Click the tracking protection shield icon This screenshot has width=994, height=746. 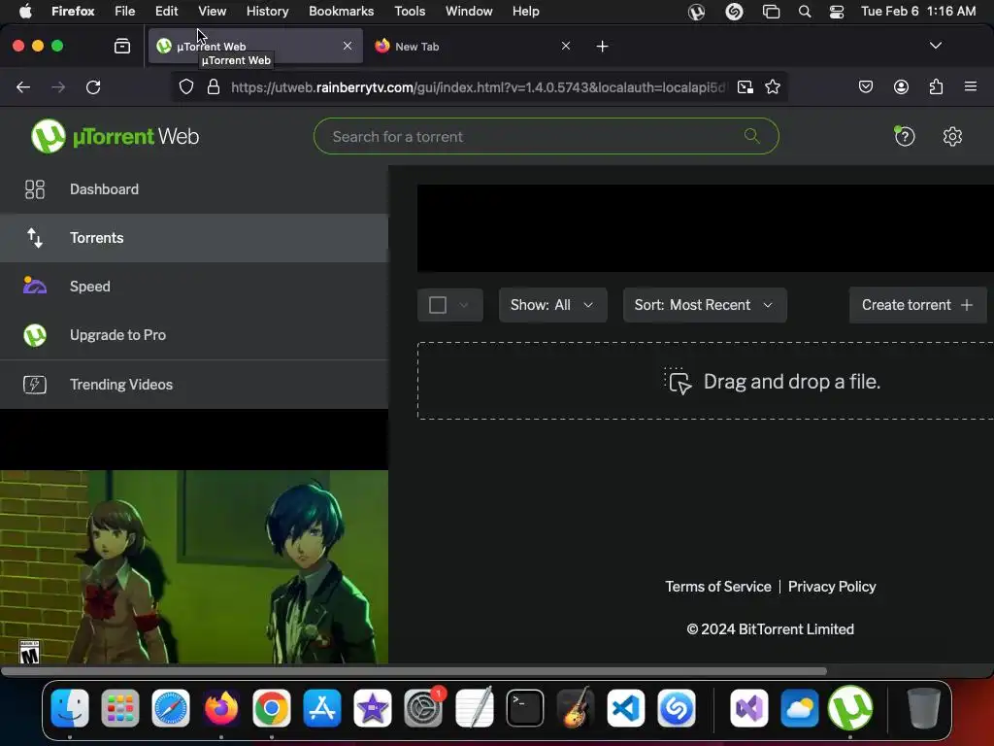pyautogui.click(x=185, y=86)
